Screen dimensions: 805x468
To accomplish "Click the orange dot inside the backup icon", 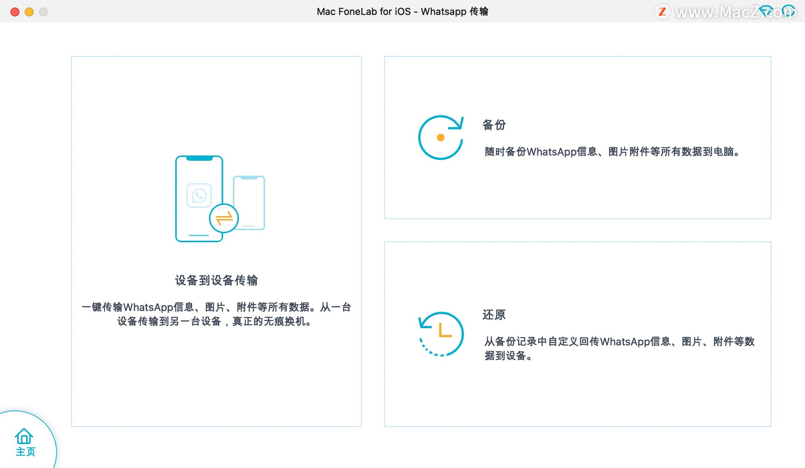I will pos(440,138).
